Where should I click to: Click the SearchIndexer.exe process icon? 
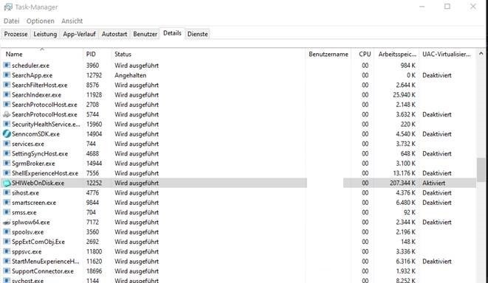coord(7,95)
